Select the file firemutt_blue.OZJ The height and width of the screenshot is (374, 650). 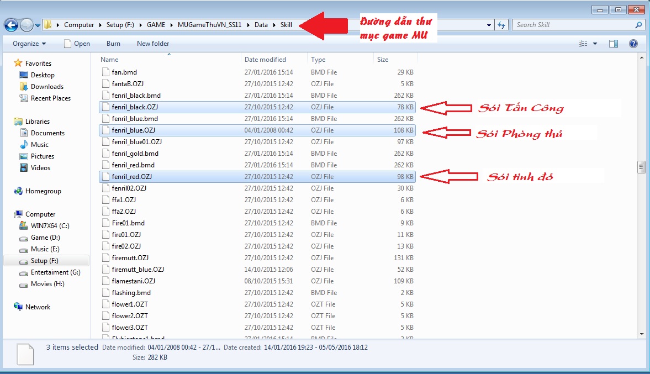tap(257, 270)
